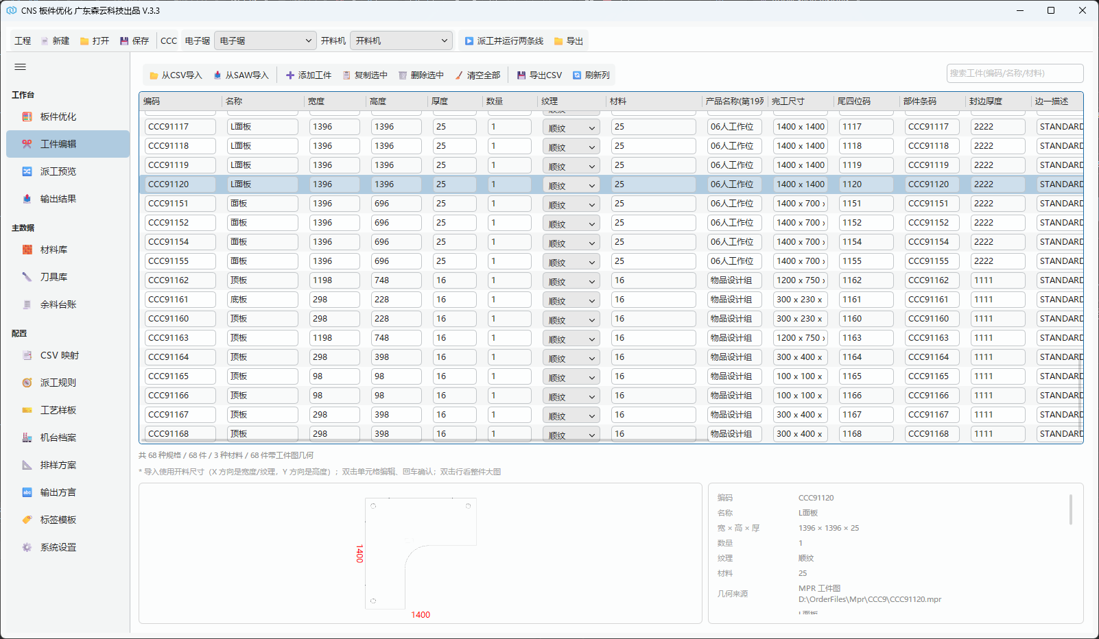Image resolution: width=1099 pixels, height=639 pixels.
Task: Open 排样方案 in the sidebar
Action: point(68,465)
